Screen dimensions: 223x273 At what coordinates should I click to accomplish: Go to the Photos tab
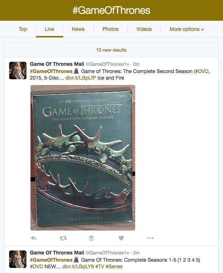point(110,29)
